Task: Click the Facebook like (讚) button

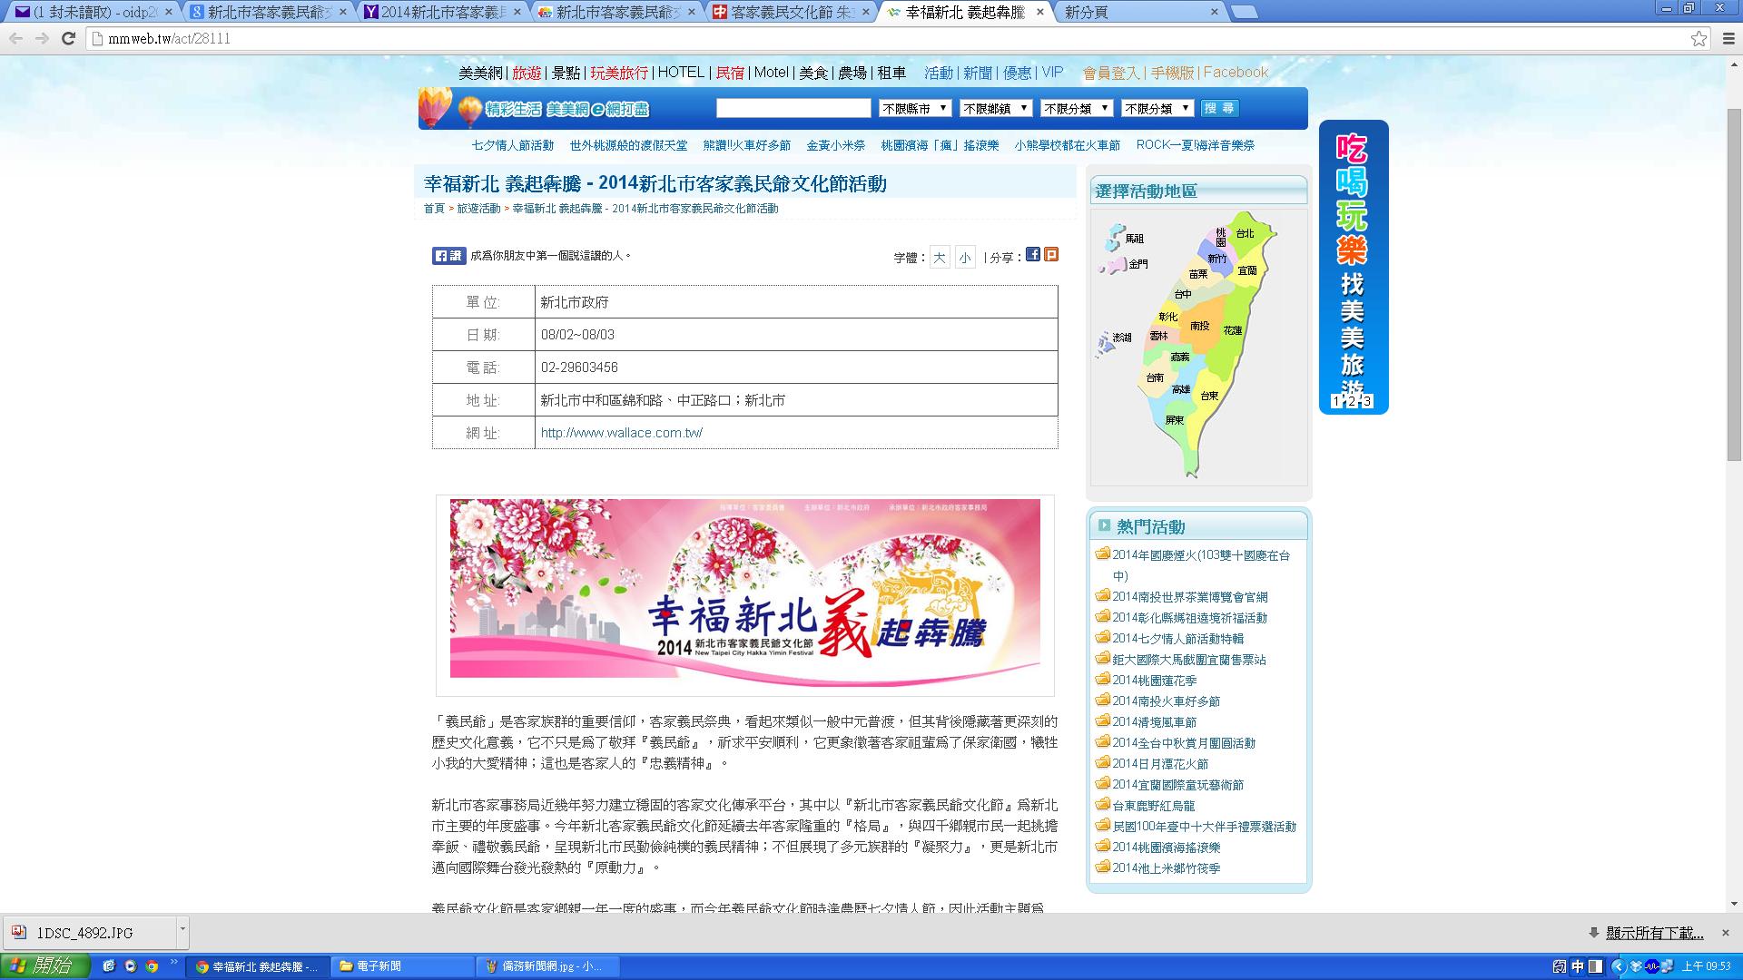Action: (x=448, y=256)
